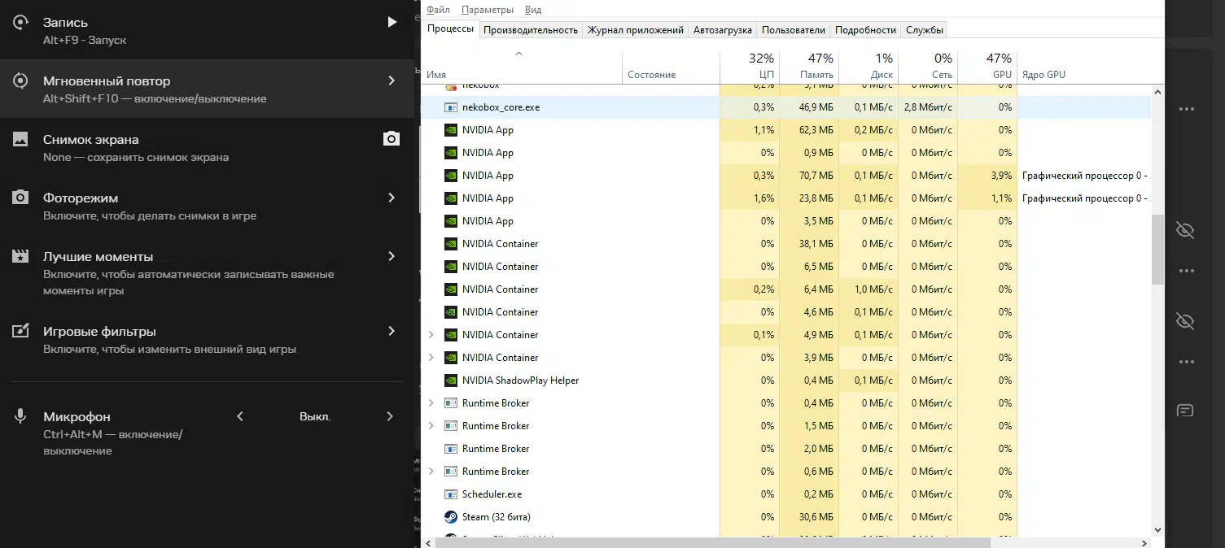Screen dimensions: 1225x548
Task: Click the scroll-down arrow of the process list
Action: (1158, 529)
